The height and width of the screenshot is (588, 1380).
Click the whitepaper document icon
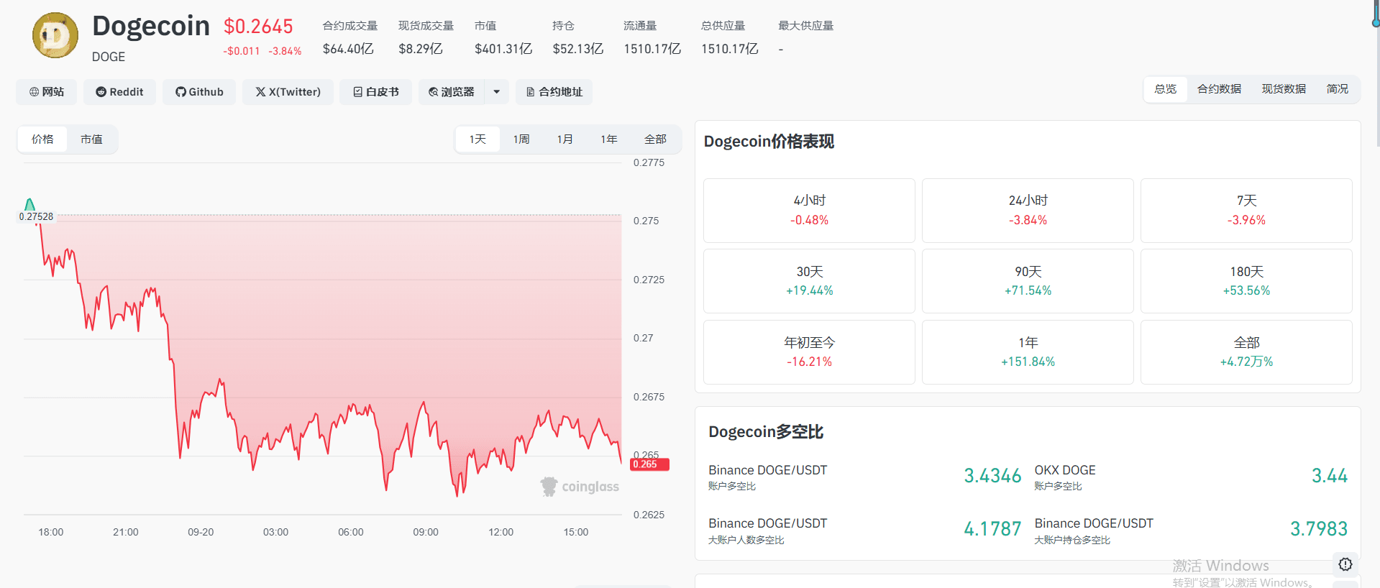pos(357,92)
